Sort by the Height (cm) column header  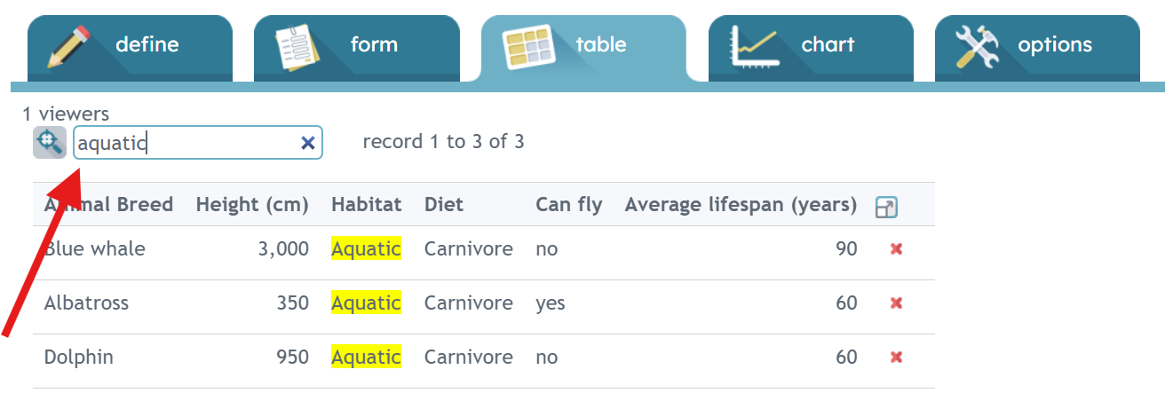pos(252,205)
